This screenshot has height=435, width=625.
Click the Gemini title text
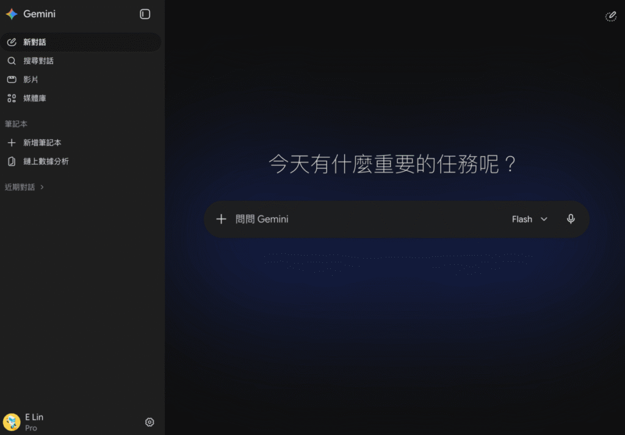click(40, 14)
